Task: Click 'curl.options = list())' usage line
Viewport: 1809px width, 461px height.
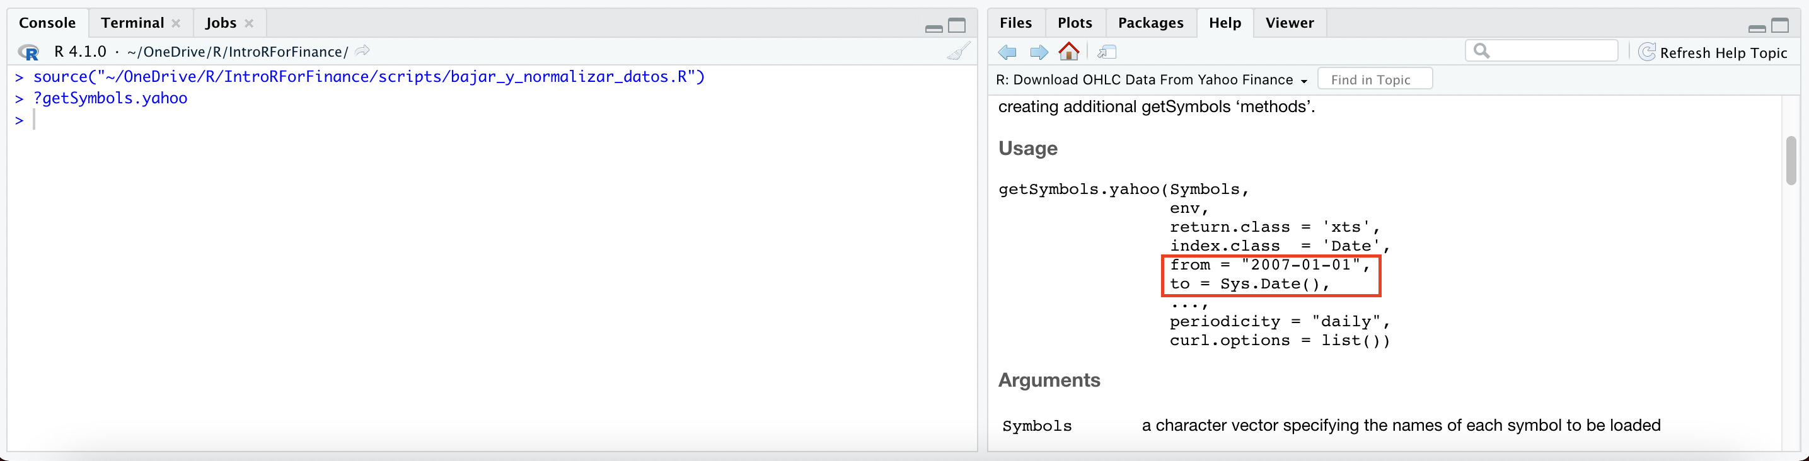Action: [1280, 340]
